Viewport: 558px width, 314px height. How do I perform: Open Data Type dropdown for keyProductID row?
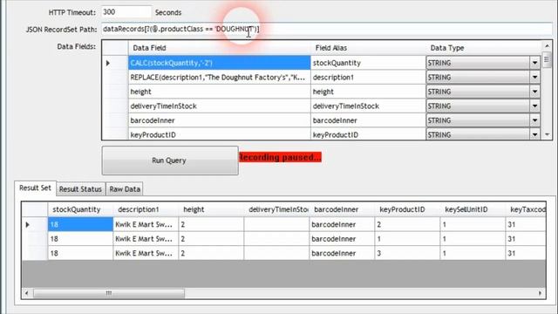(534, 134)
